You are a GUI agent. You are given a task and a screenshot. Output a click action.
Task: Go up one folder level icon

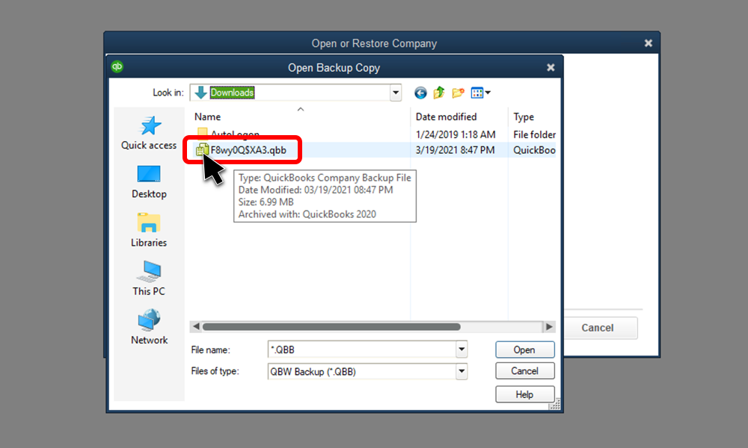click(439, 93)
